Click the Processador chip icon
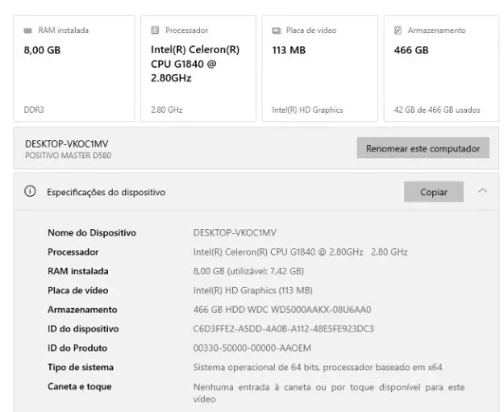This screenshot has width=504, height=412. click(155, 30)
